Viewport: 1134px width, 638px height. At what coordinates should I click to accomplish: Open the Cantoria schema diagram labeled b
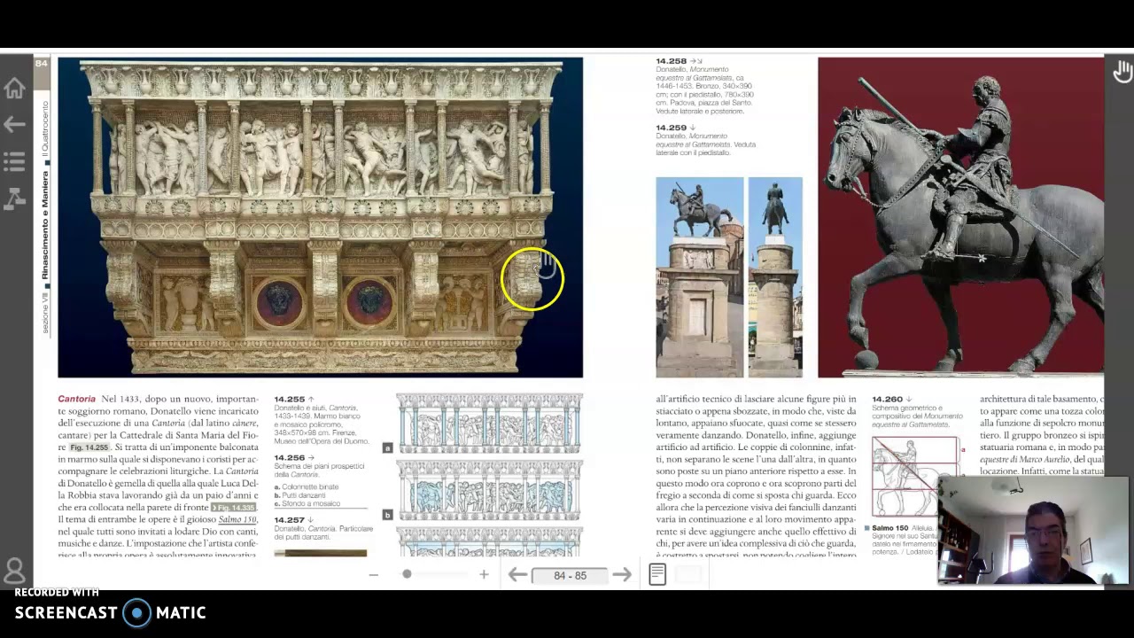point(489,490)
